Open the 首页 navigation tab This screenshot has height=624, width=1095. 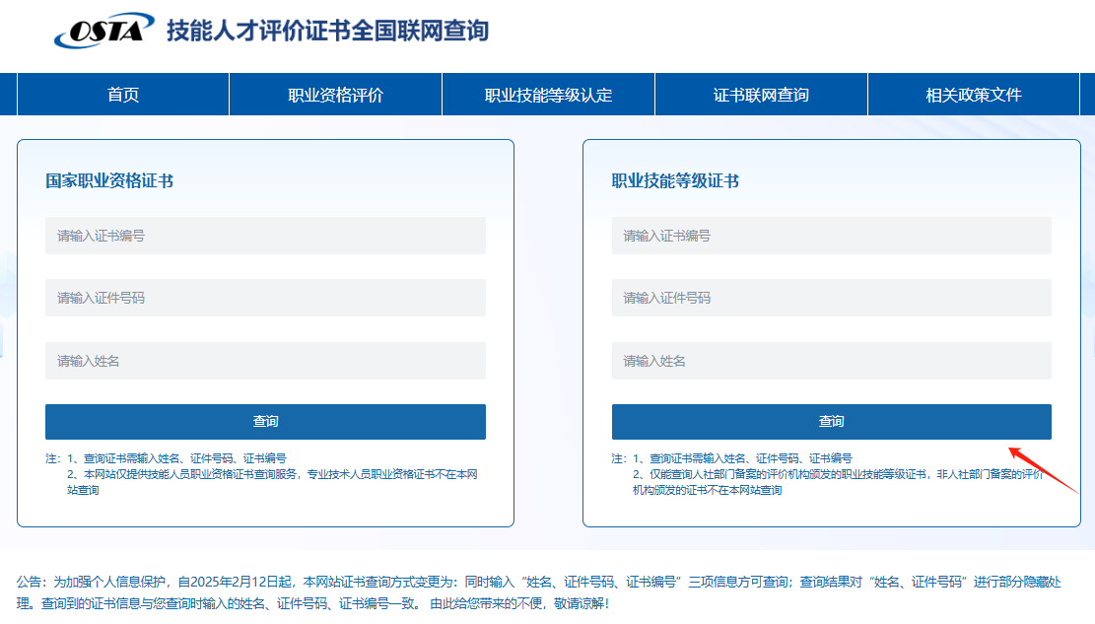[123, 95]
